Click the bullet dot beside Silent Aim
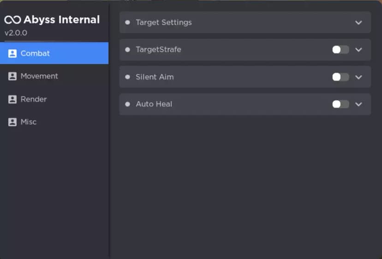 pos(127,77)
